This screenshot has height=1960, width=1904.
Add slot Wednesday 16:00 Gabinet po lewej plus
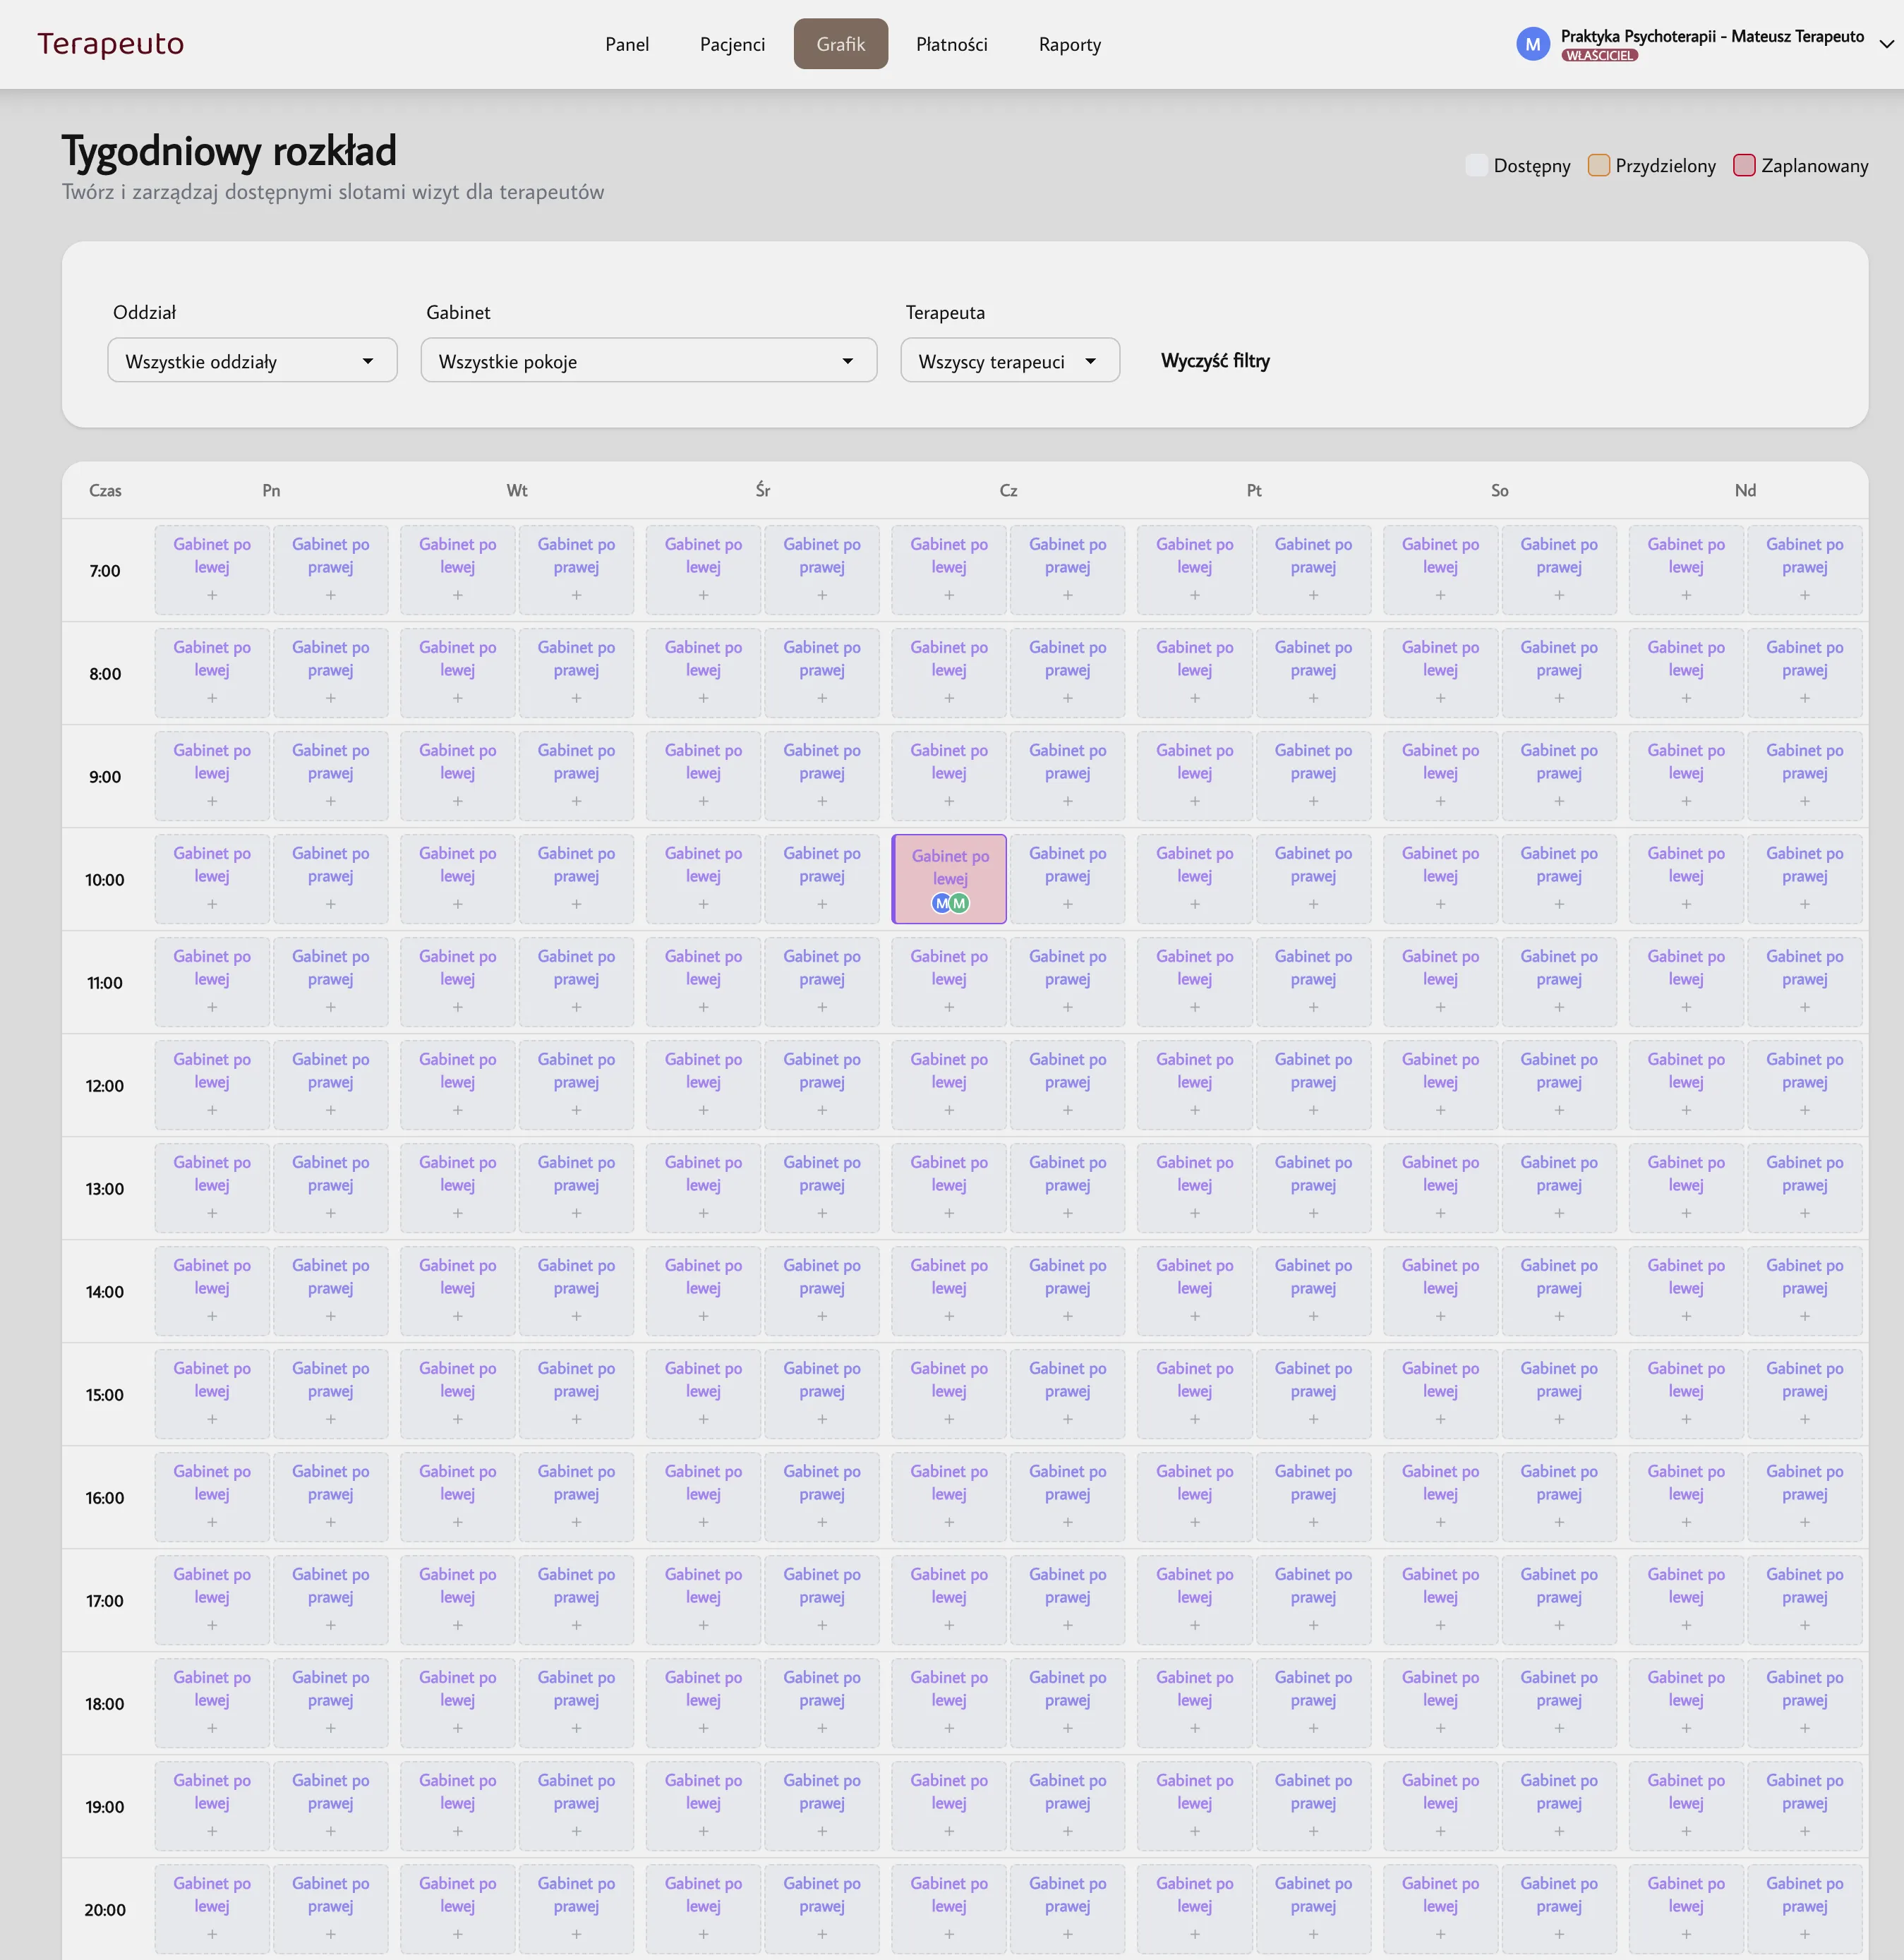[703, 1522]
